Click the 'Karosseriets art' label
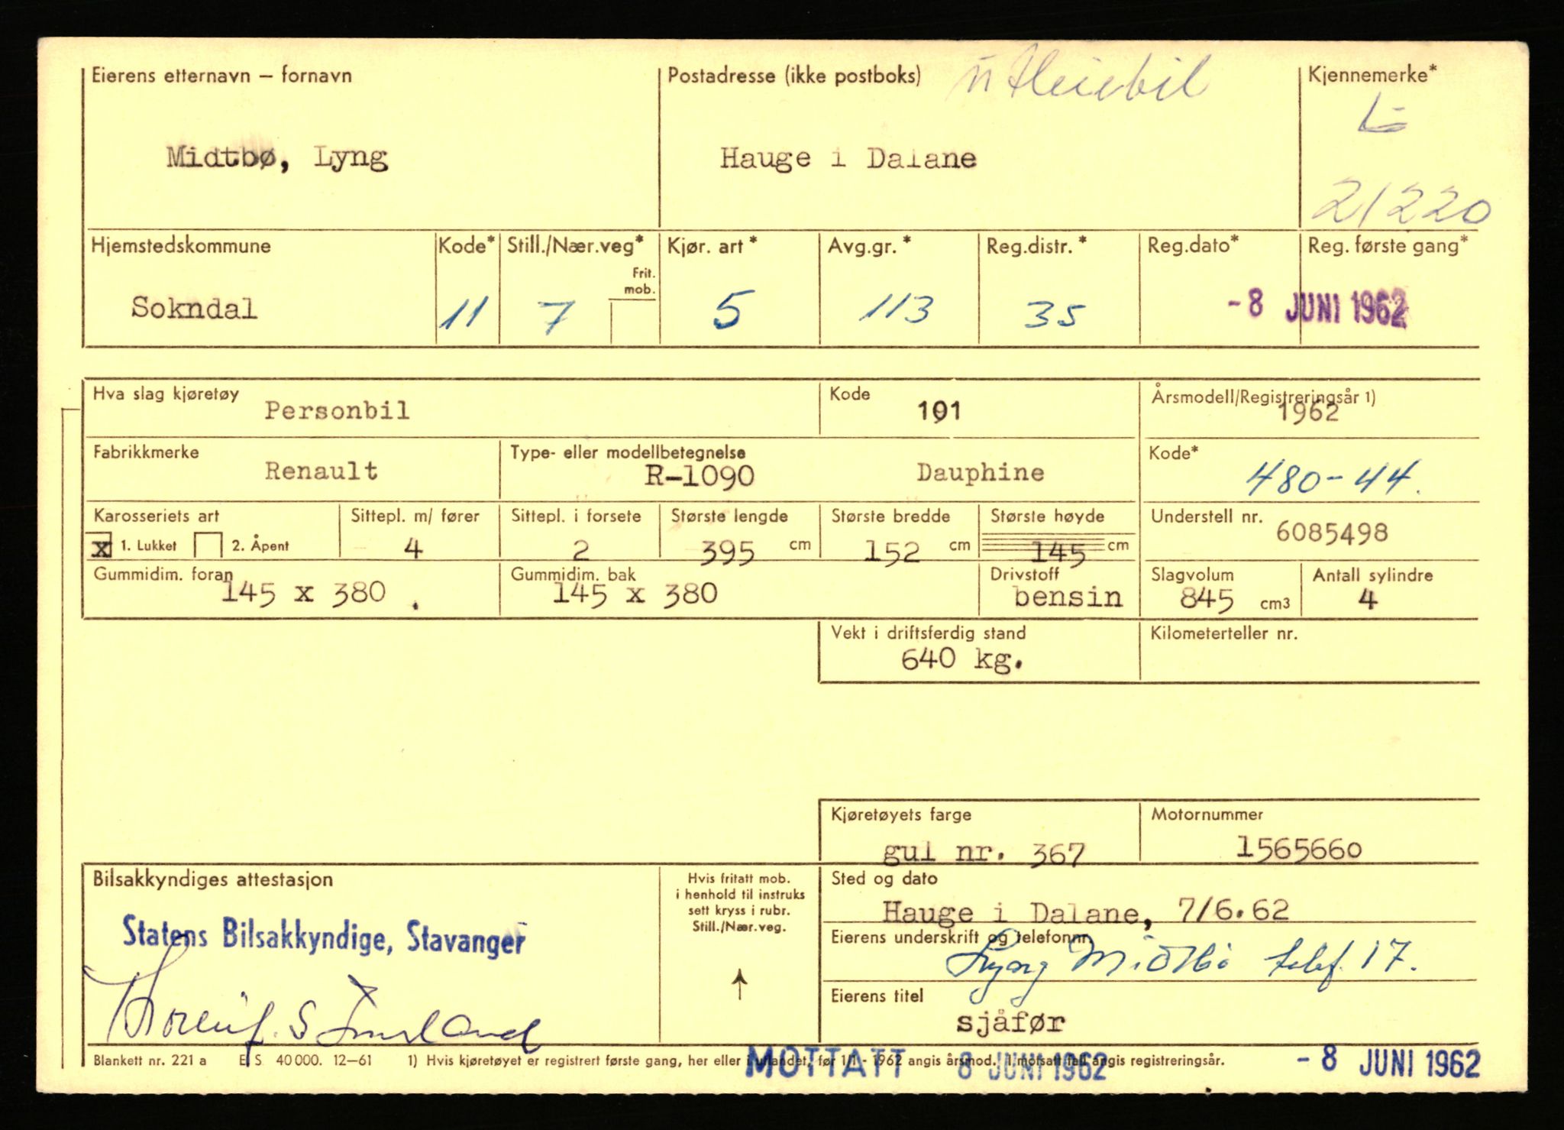 coord(157,516)
